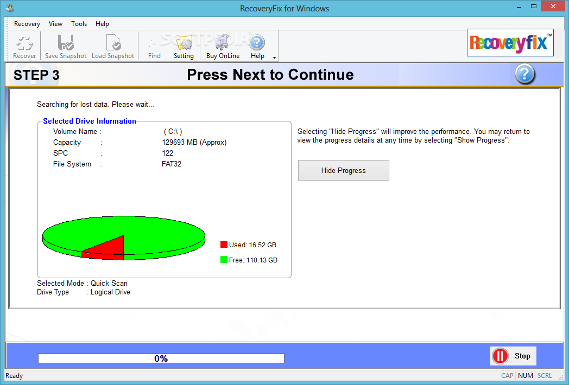Open the Recovery menu
Screen dimensions: 569x385
pos(27,23)
